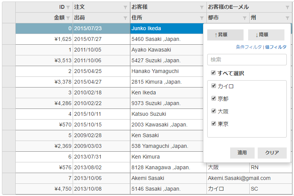Click the 検索 search field
294x196 pixels.
(x=247, y=60)
